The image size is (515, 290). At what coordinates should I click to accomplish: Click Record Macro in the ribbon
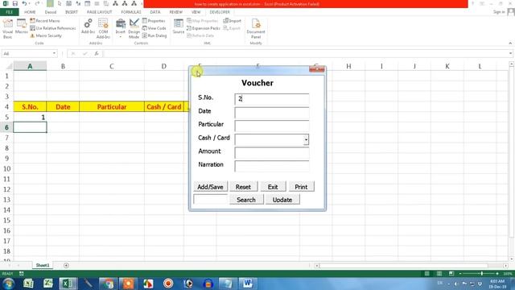coord(45,21)
